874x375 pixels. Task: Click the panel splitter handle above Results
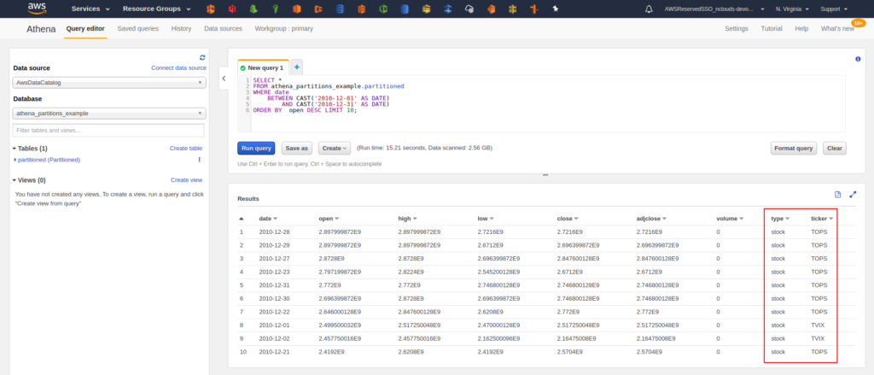[545, 175]
